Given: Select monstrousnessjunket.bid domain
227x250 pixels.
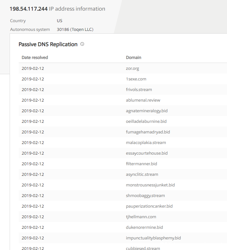Looking at the screenshot, I should point(150,185).
